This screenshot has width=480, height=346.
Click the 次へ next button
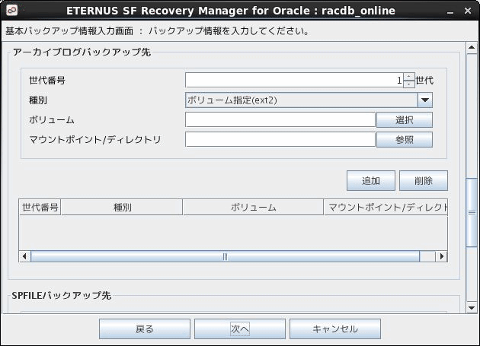tap(240, 329)
